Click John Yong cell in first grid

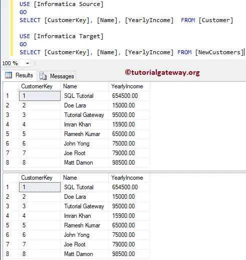tap(84, 144)
